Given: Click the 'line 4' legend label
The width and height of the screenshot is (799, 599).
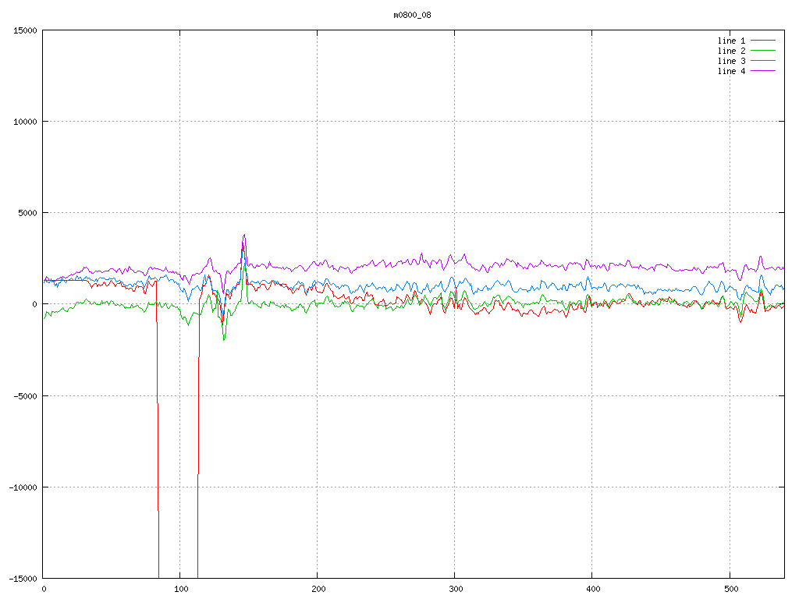Looking at the screenshot, I should [x=731, y=71].
